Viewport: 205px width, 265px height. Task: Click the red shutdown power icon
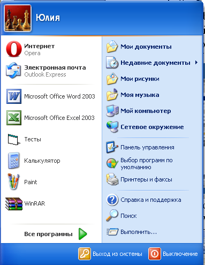(x=155, y=254)
